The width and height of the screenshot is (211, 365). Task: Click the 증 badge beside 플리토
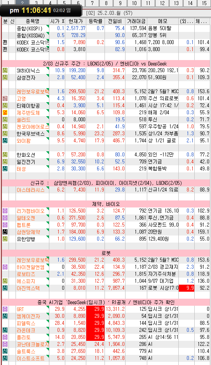(5, 337)
